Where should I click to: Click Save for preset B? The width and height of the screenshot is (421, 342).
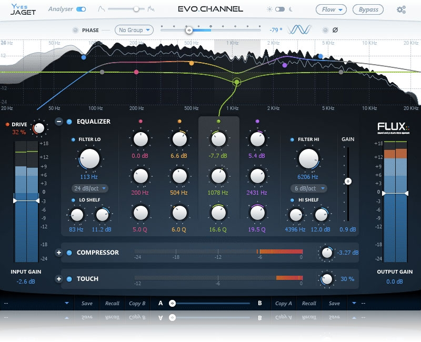point(334,304)
